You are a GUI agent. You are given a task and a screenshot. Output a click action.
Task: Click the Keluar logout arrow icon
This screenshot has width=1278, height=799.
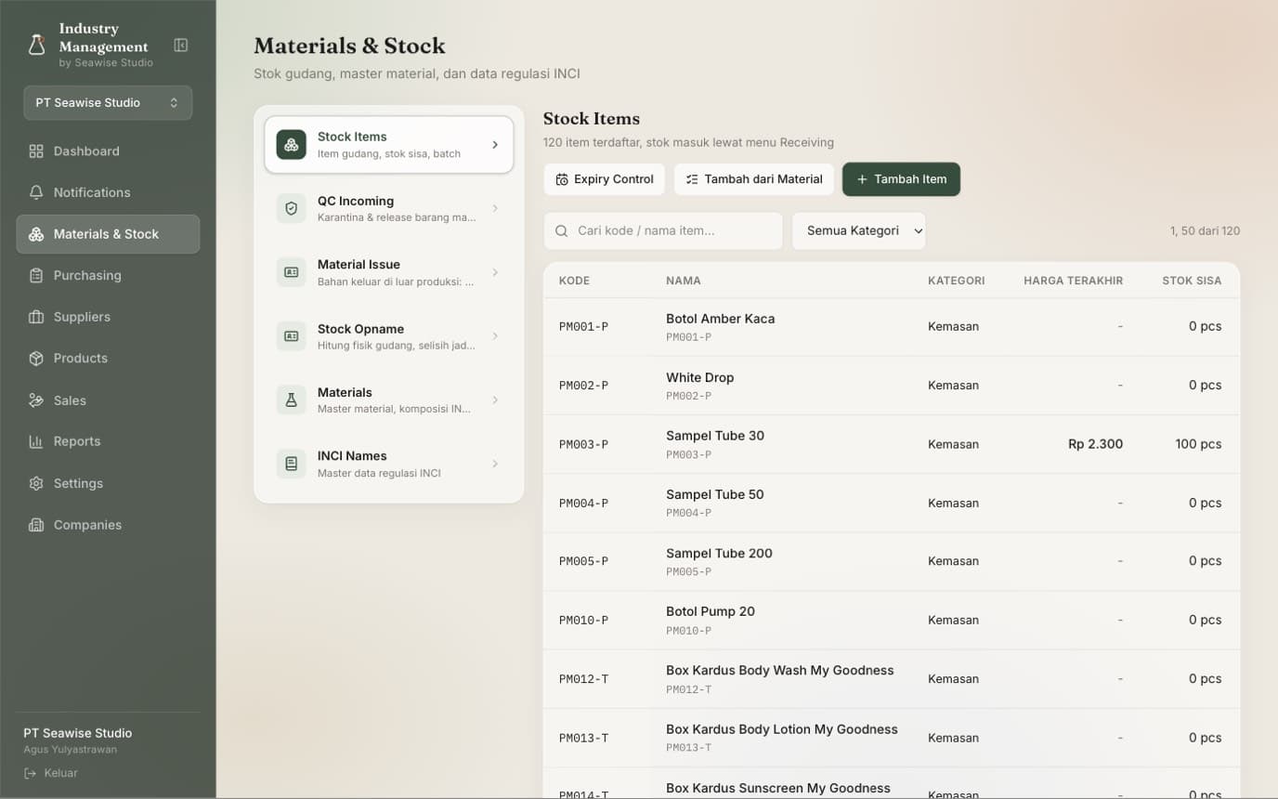pyautogui.click(x=31, y=773)
